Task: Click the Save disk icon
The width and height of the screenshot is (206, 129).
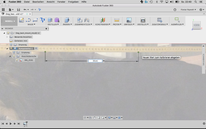Action: 19,10
